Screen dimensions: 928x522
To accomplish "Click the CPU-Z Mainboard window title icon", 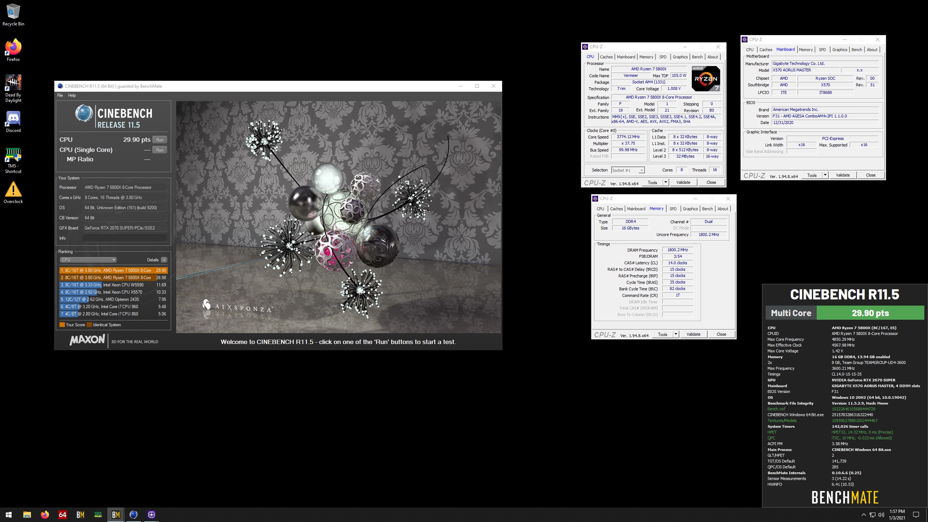I will click(745, 40).
